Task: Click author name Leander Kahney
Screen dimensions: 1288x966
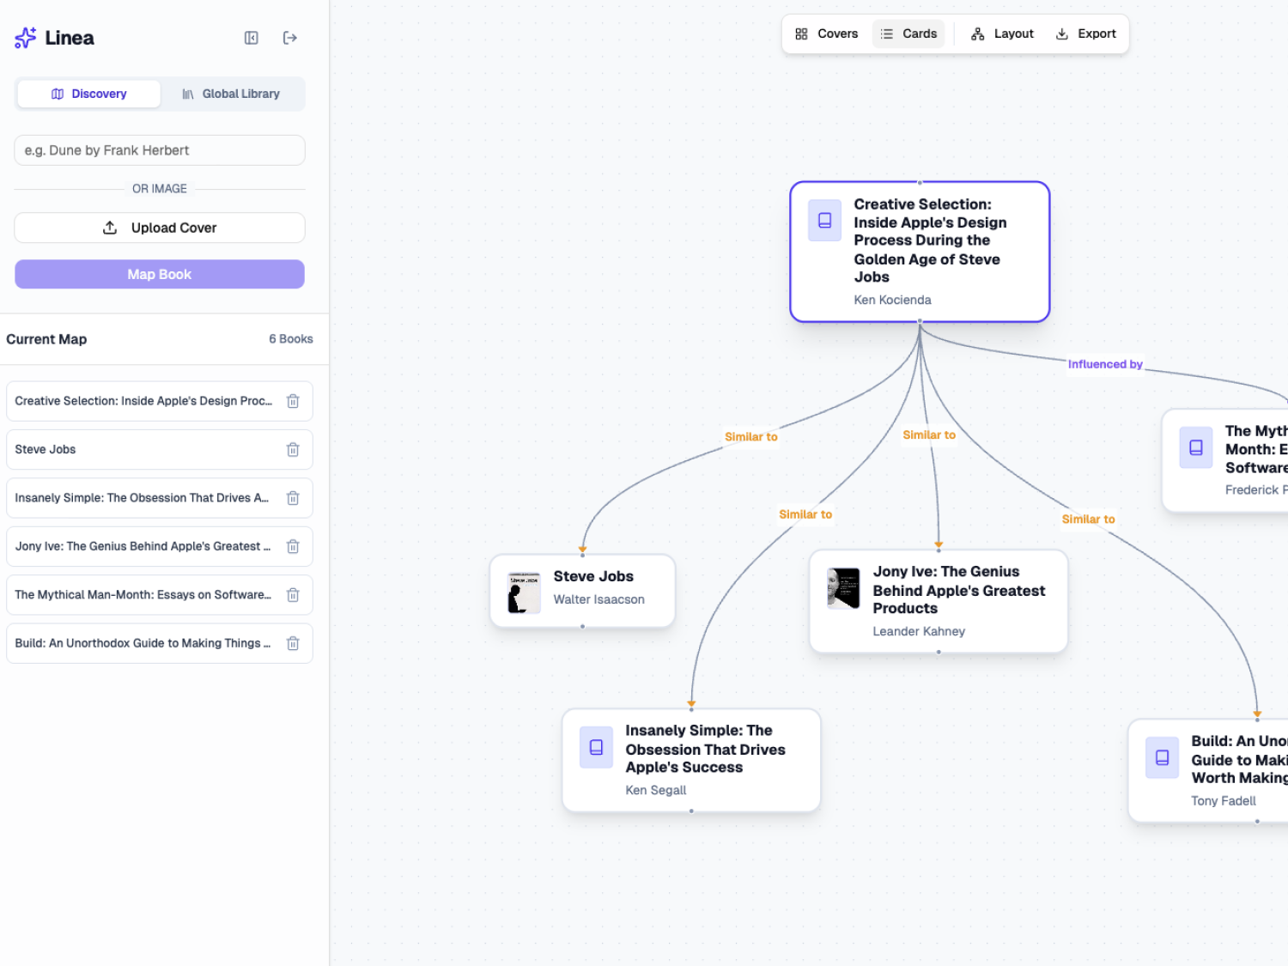Action: (919, 631)
